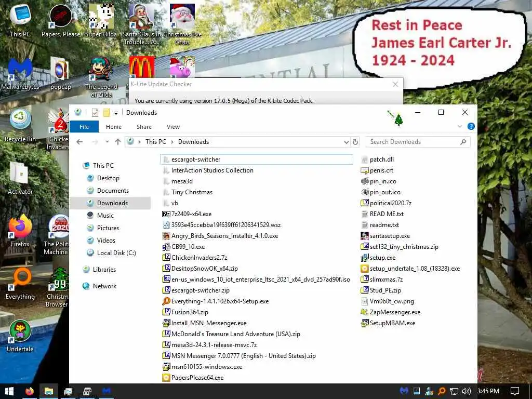This screenshot has height=399, width=532.
Task: Open the Everything search desktop shortcut
Action: coord(20,284)
